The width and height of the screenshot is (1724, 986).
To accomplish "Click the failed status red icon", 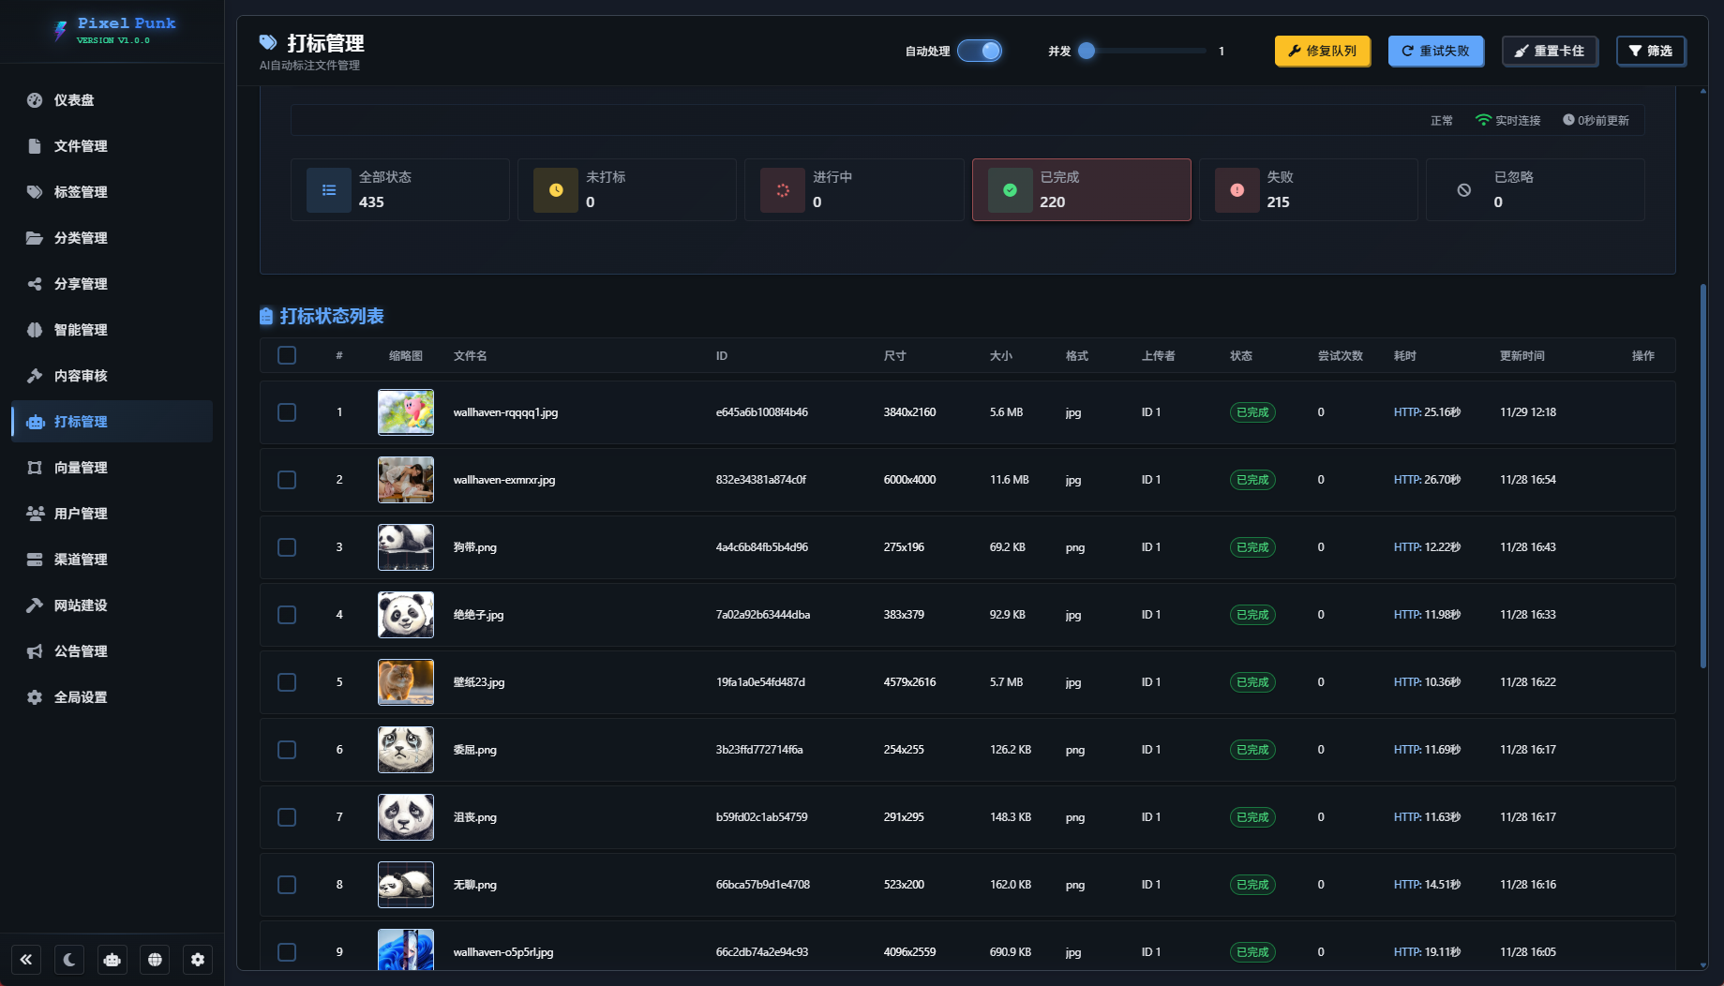I will tap(1237, 190).
